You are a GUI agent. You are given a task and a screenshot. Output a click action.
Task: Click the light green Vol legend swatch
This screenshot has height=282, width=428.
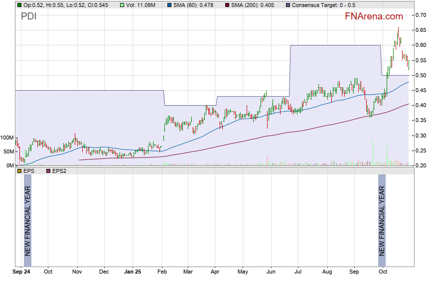[x=123, y=5]
